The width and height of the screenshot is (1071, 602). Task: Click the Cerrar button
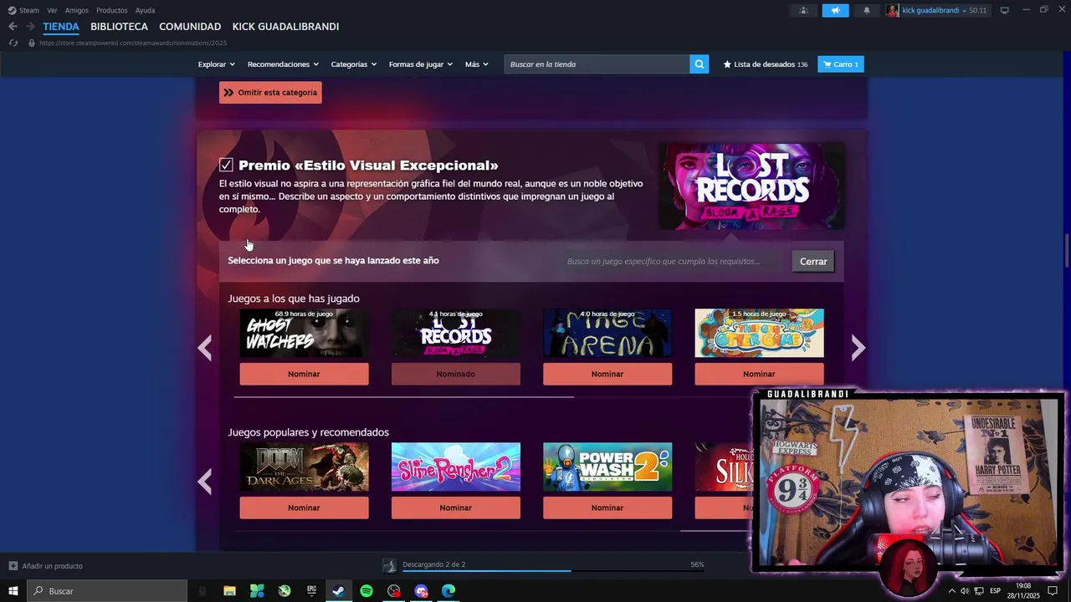(813, 261)
